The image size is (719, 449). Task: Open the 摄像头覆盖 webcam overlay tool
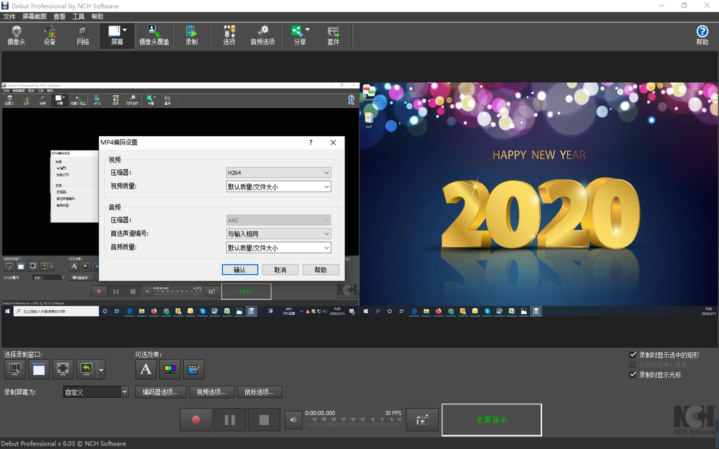point(154,35)
